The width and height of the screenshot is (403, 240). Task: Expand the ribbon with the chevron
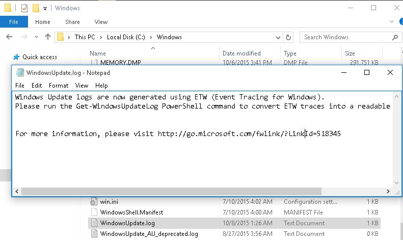(392, 21)
